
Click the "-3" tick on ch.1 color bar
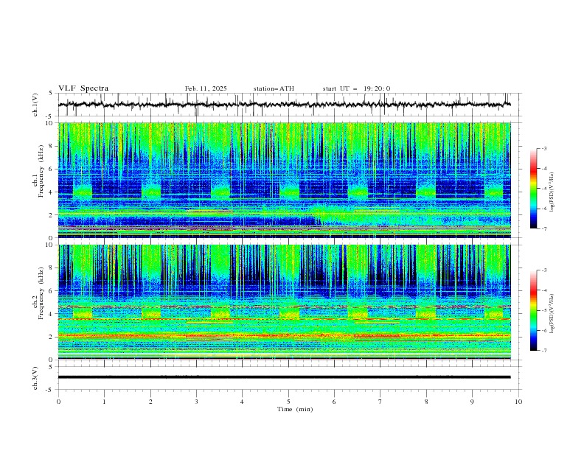(x=543, y=148)
